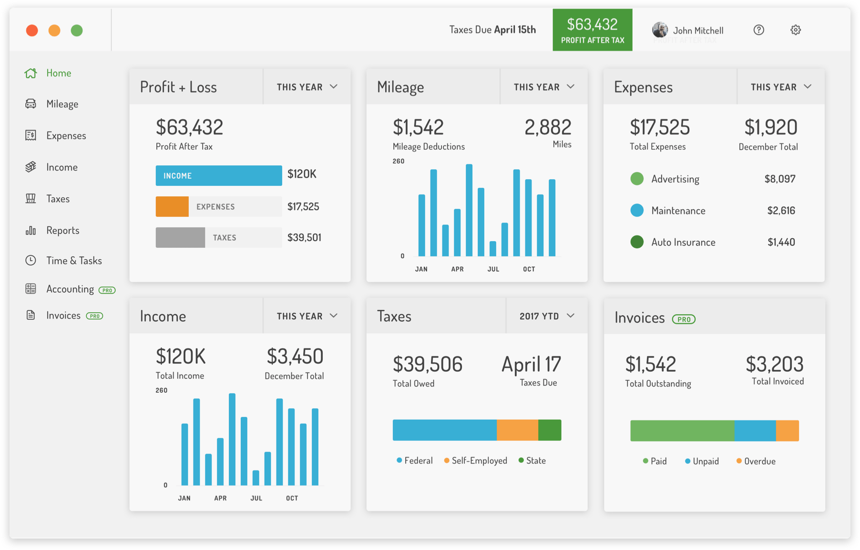Select the Advertising color dot in Expenses
The width and height of the screenshot is (860, 550).
[637, 178]
